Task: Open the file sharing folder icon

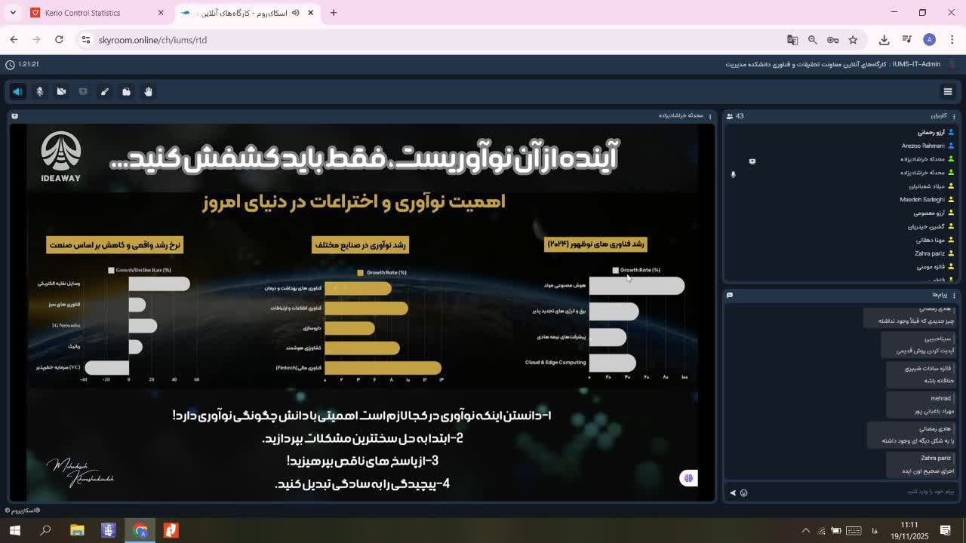Action: pos(127,91)
